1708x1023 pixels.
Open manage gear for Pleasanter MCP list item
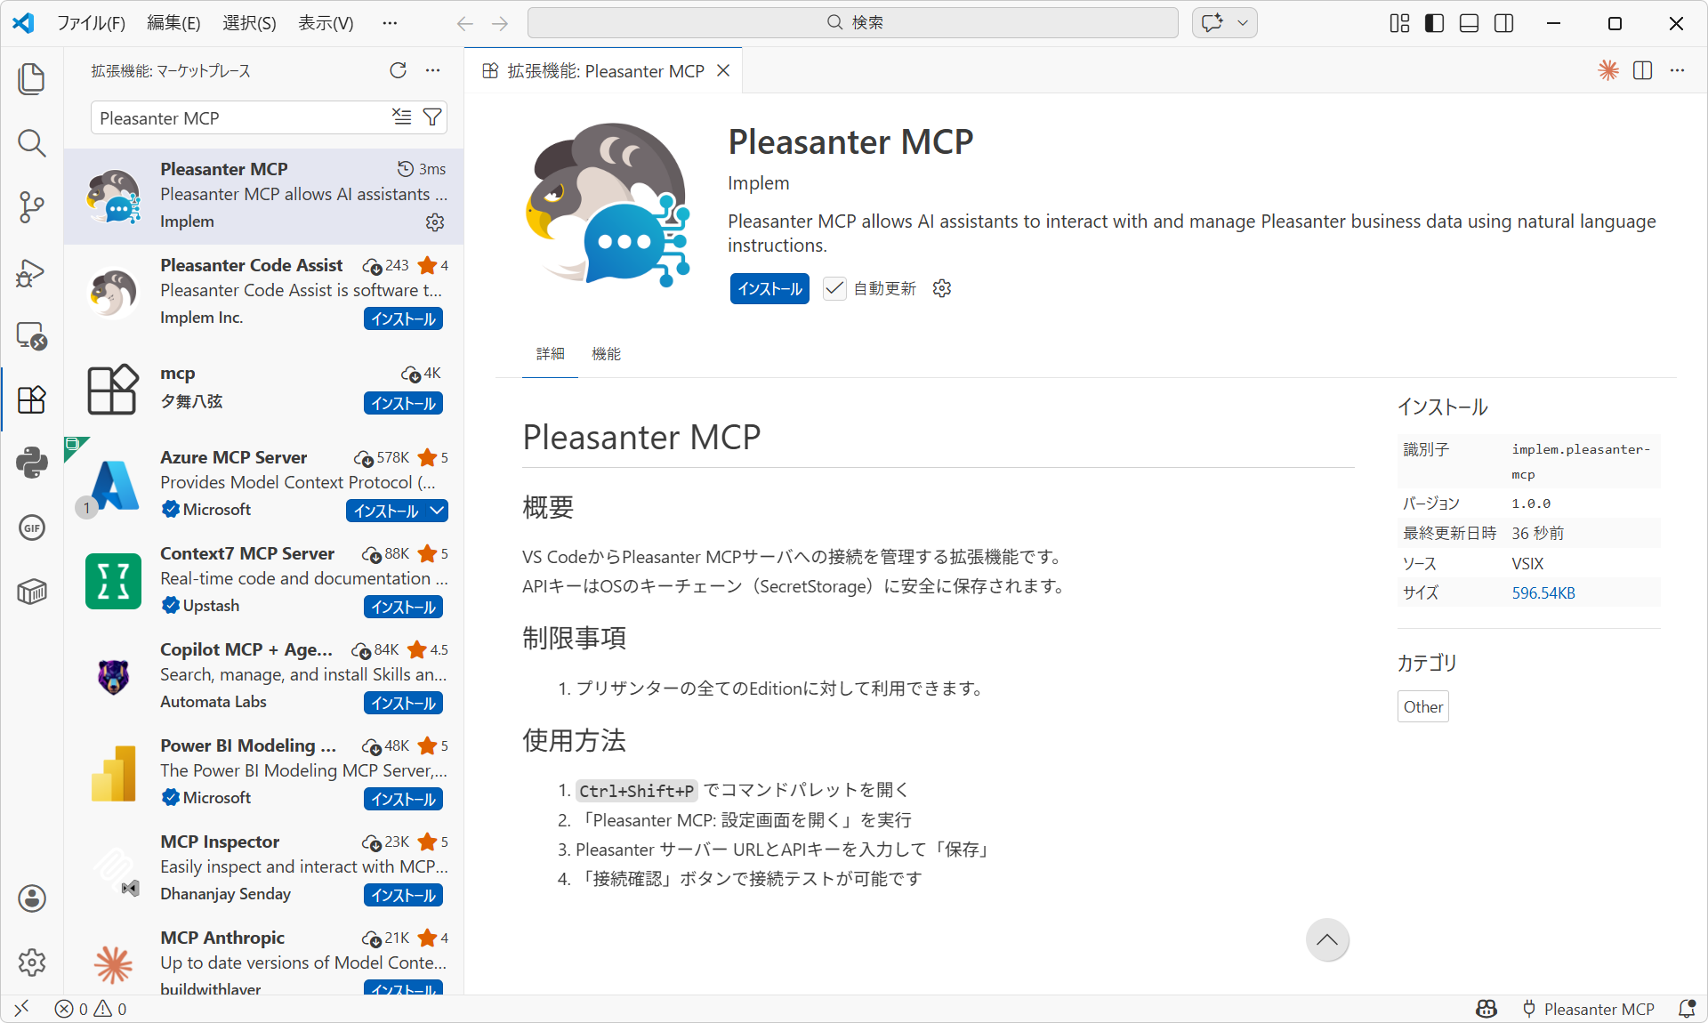click(x=435, y=222)
